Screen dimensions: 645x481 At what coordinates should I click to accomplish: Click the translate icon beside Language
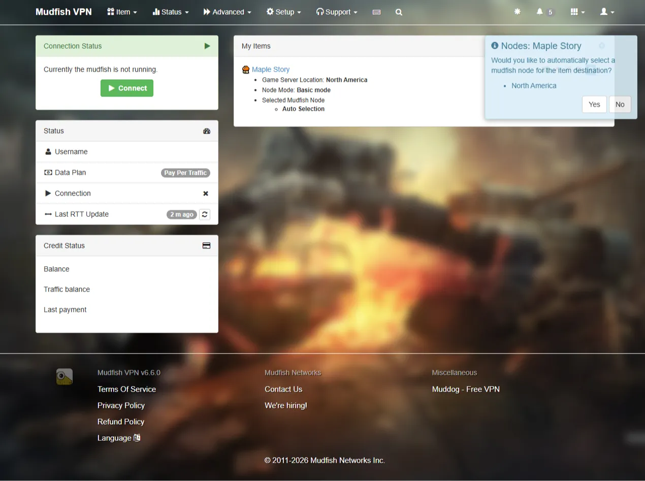click(137, 438)
